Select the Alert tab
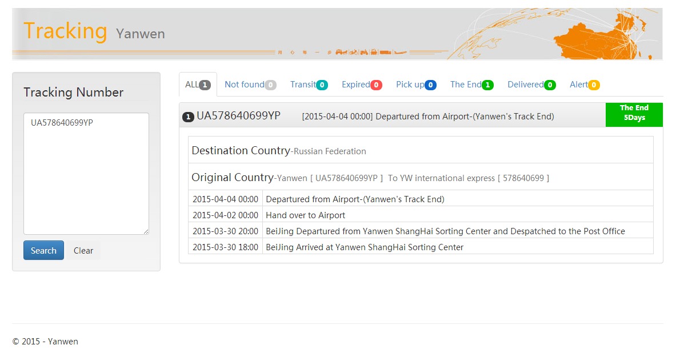 (x=584, y=85)
